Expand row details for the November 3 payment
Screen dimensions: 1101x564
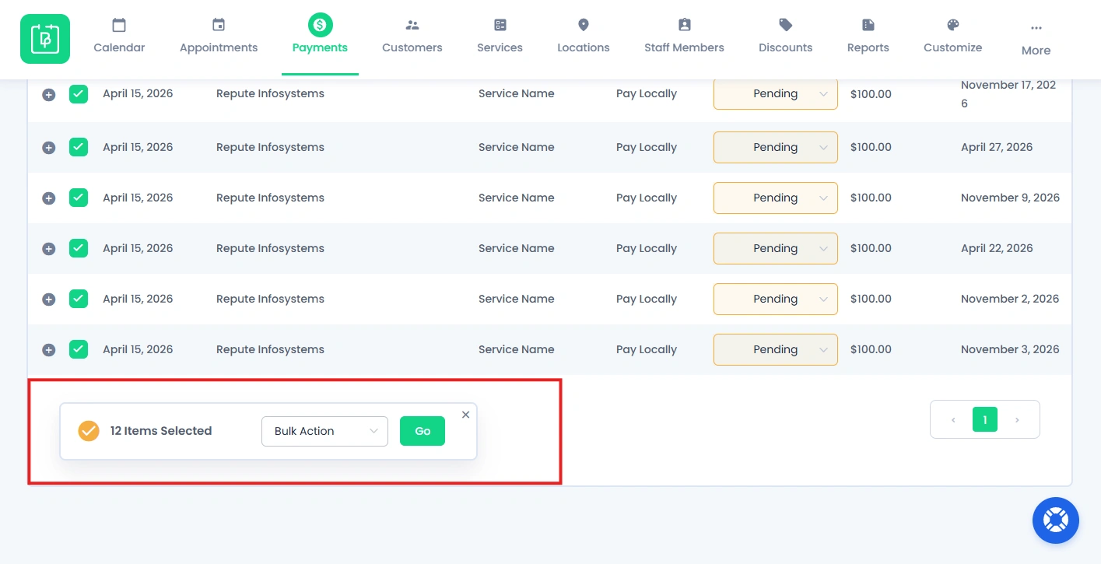coord(48,350)
